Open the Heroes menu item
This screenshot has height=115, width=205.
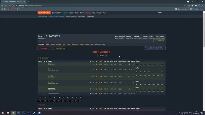[71, 13]
